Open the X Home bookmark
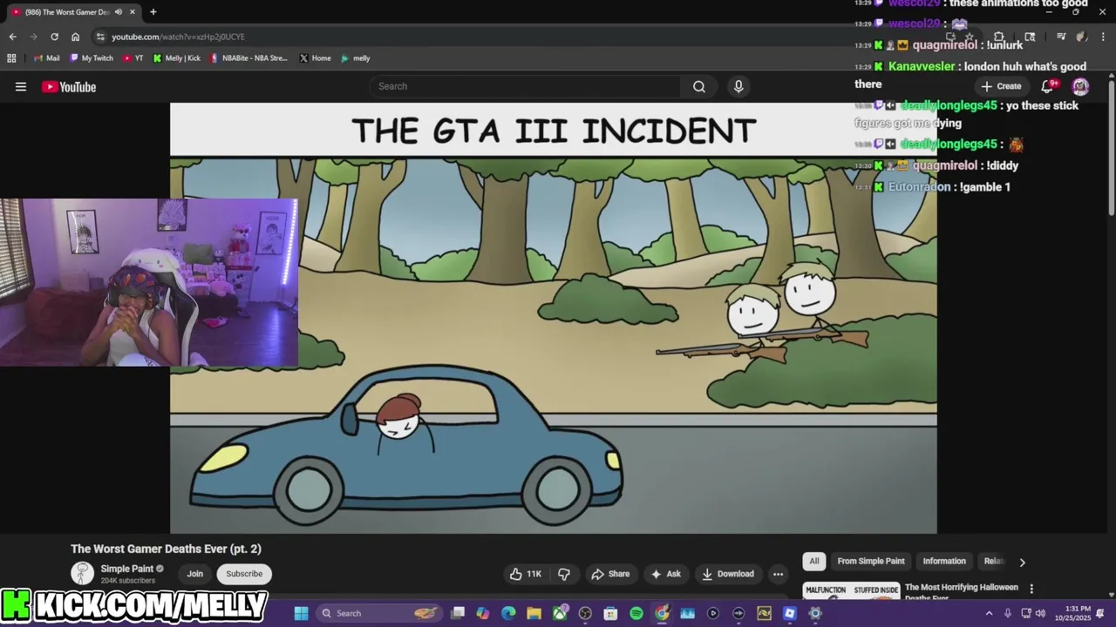The height and width of the screenshot is (627, 1116). tap(315, 58)
